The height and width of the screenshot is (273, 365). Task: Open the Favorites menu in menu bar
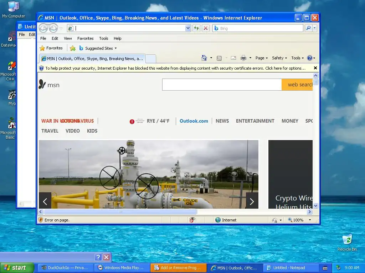[x=86, y=38]
